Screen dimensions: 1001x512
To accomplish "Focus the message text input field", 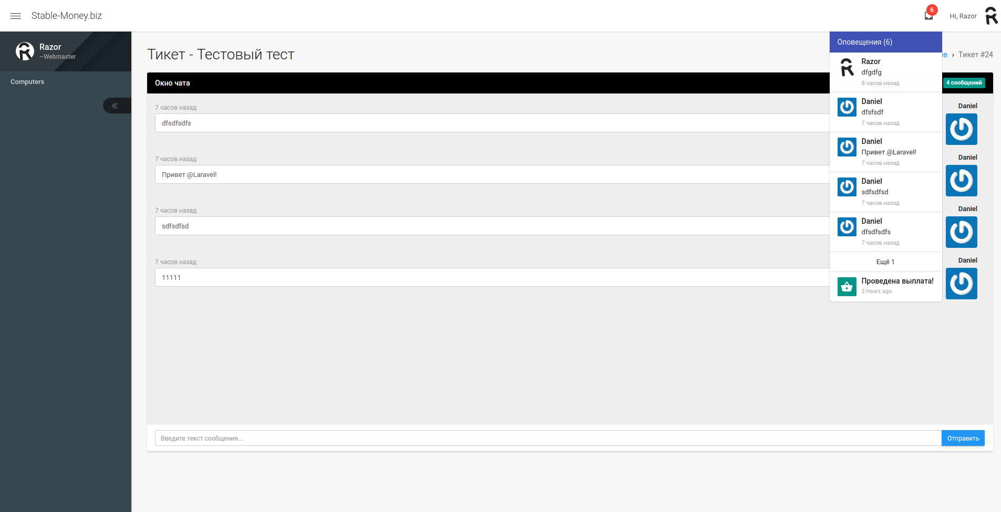I will [548, 438].
